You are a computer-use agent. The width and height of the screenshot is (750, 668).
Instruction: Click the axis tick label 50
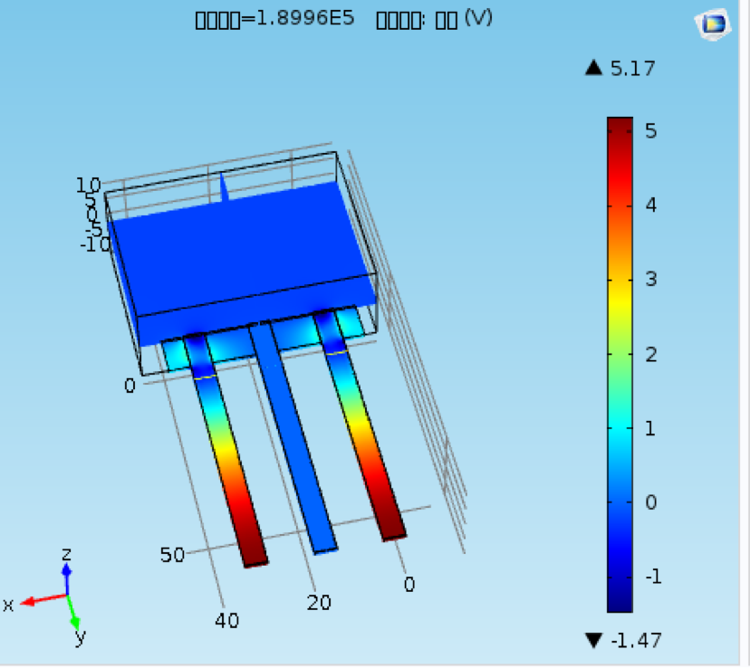(172, 555)
